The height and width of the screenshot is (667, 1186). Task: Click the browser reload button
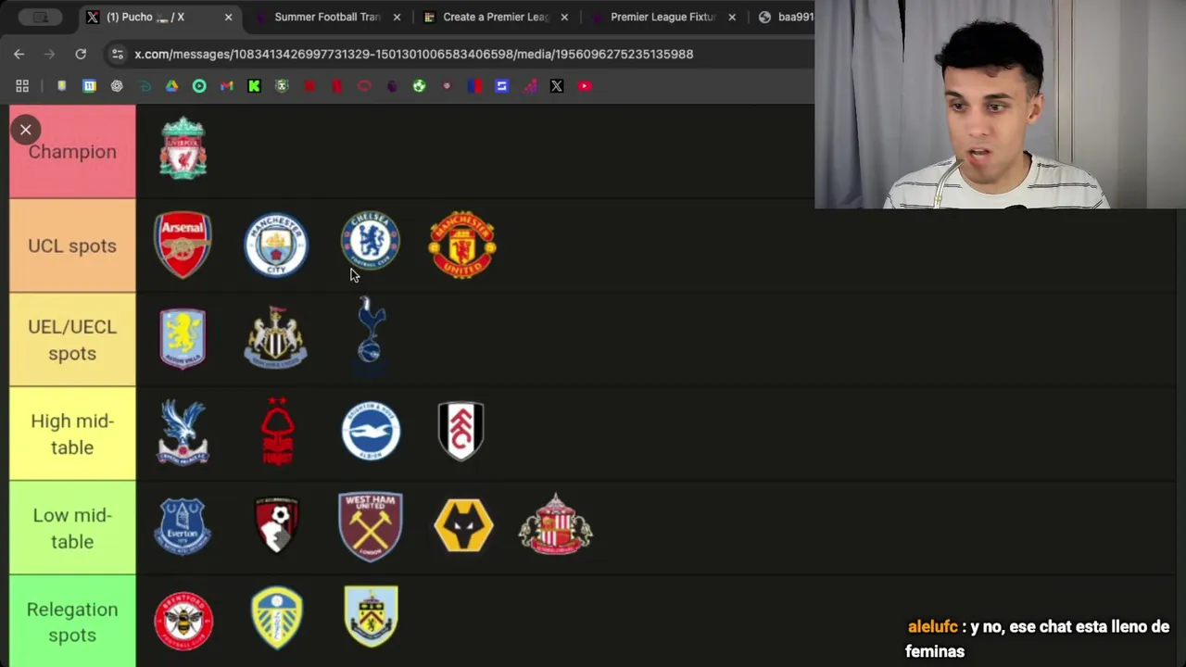(x=81, y=54)
